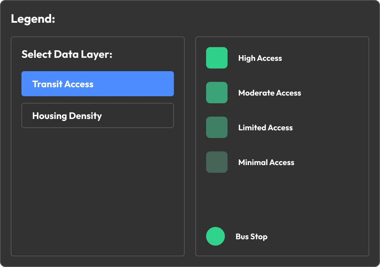The height and width of the screenshot is (267, 380).
Task: Select the Transit Access data layer
Action: click(x=98, y=84)
